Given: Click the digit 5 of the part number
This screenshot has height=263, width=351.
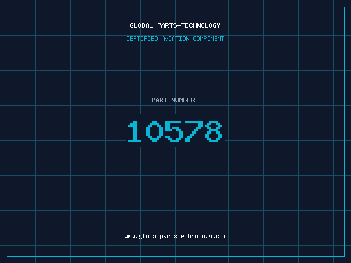Looking at the screenshot, I should pyautogui.click(x=174, y=131).
